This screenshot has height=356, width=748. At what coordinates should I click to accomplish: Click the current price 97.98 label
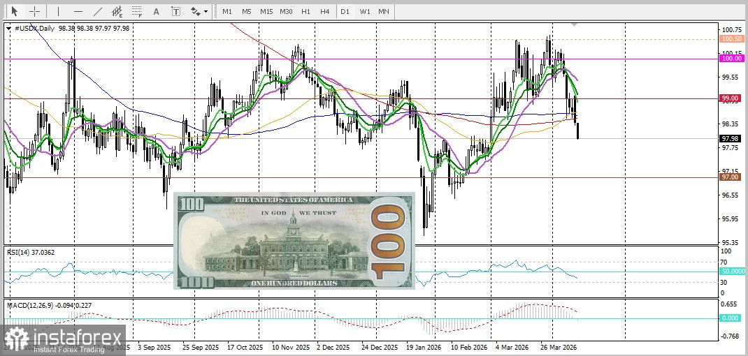coord(731,138)
